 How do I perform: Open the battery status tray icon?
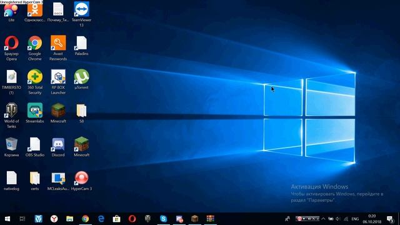[331, 219]
